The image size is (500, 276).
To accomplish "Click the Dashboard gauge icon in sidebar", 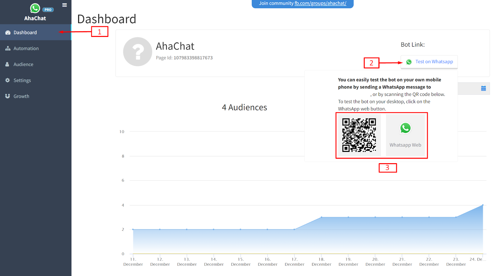I will [x=8, y=33].
